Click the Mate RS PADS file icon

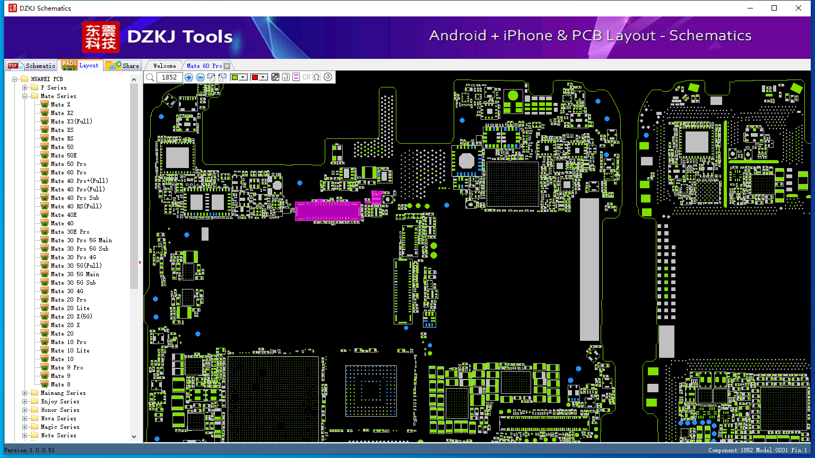[45, 138]
